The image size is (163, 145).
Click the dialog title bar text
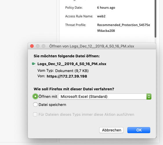point(92,46)
